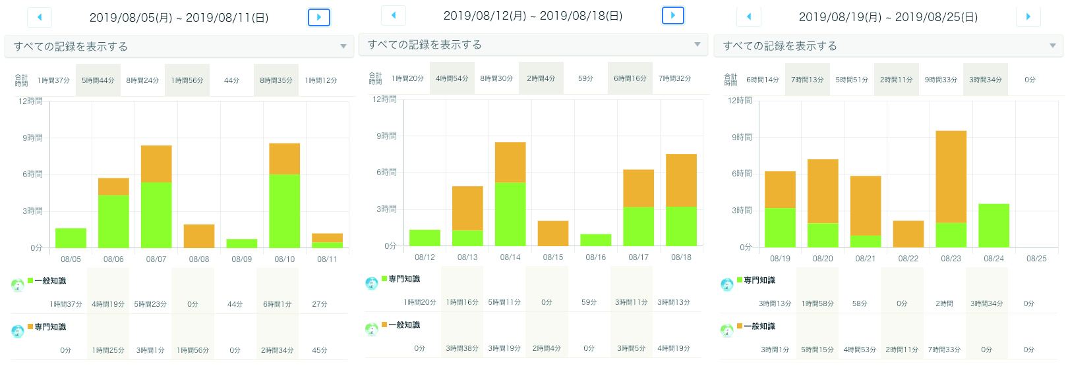Viewport: 1066px width, 366px height.
Task: Click the orange segment of the 08/20 bar
Action: [x=823, y=192]
